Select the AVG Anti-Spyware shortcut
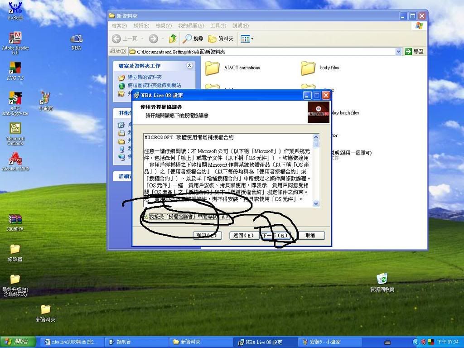464x348 pixels. (15, 103)
